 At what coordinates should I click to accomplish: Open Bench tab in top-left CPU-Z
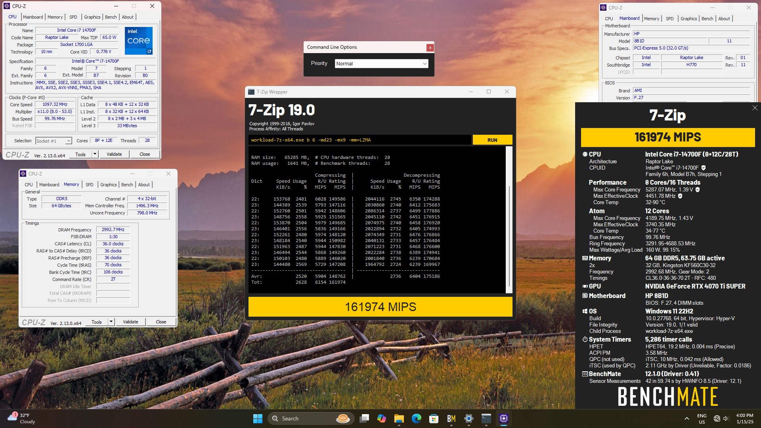point(111,17)
